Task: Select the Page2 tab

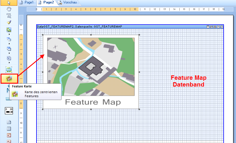Action: click(46, 2)
